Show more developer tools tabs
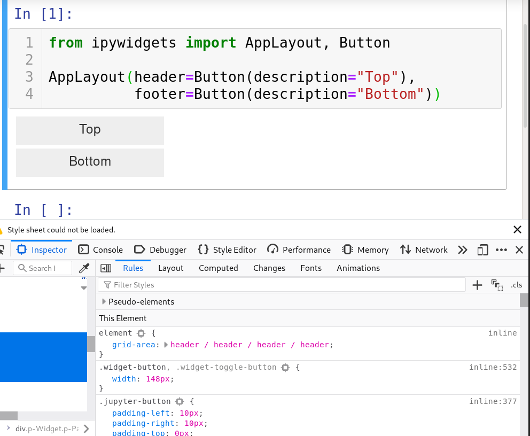This screenshot has width=530, height=436. [x=463, y=250]
